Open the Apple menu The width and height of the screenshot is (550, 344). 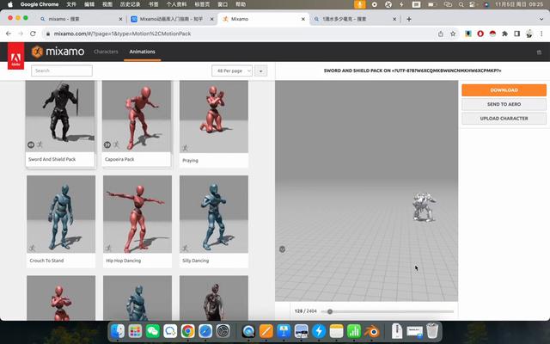pyautogui.click(x=10, y=4)
